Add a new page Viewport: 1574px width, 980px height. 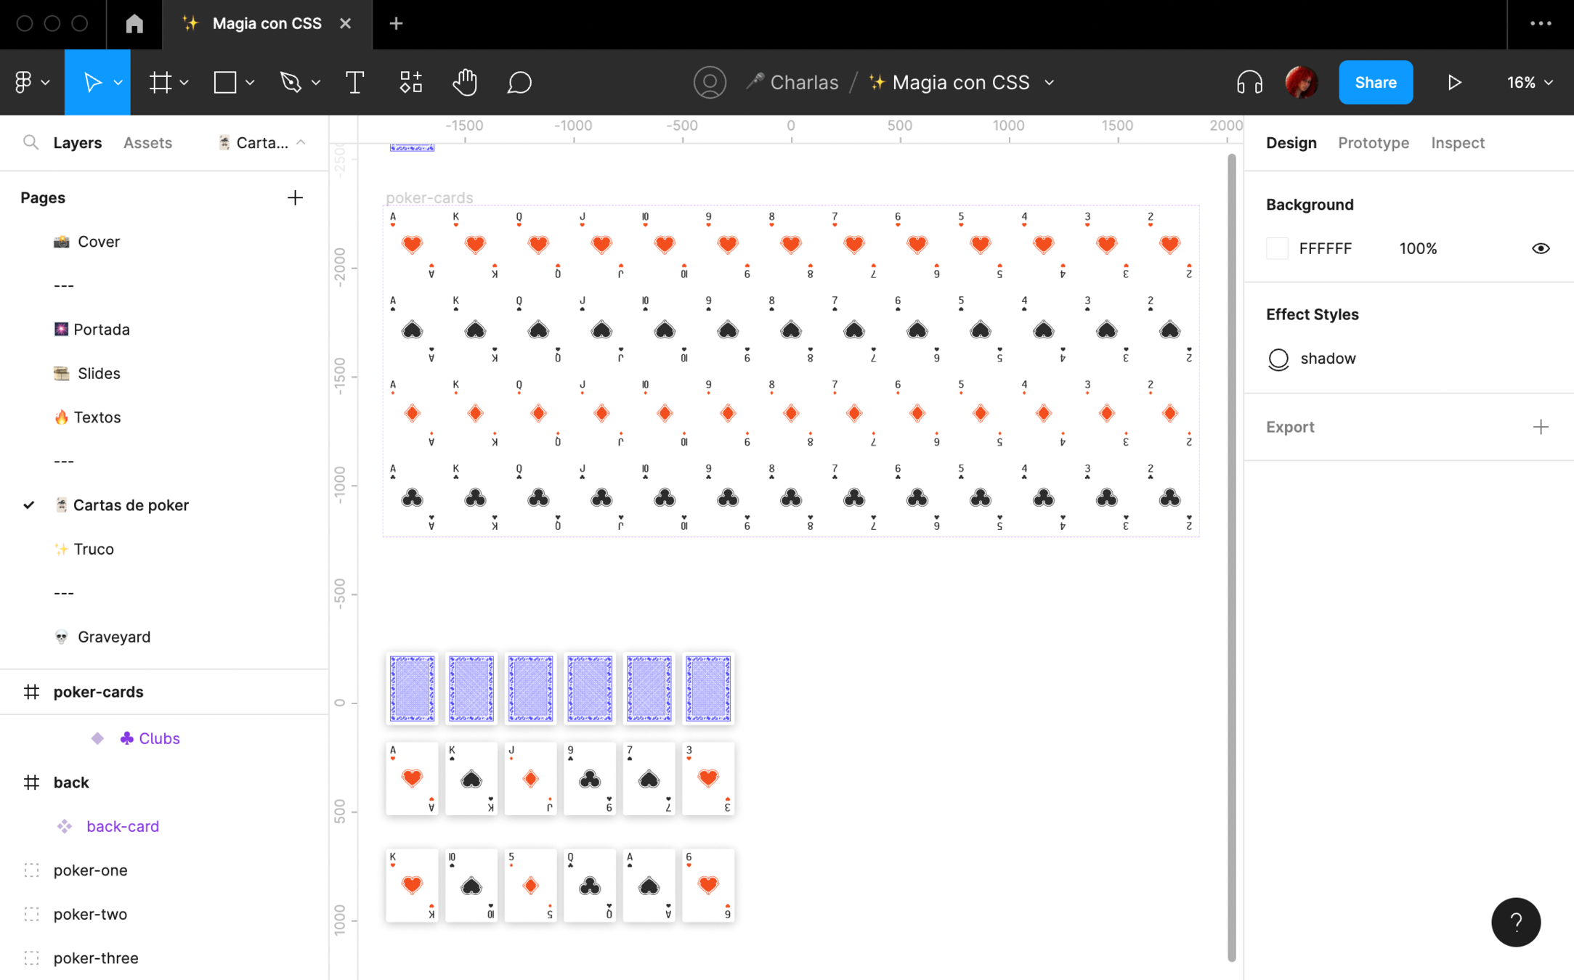(x=295, y=197)
